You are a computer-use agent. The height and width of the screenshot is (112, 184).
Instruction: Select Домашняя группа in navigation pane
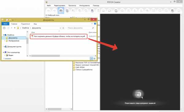(x=14, y=47)
